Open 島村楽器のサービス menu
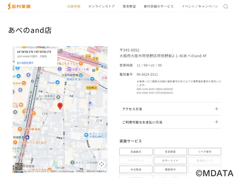Screen dimensions: 237x178 pyautogui.click(x=158, y=6)
